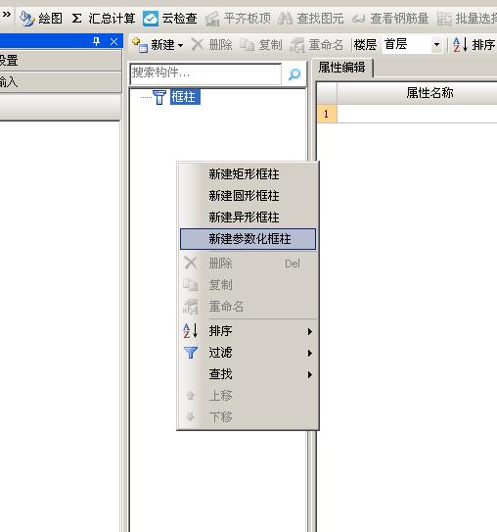Click 复制 in context menu
497x532 pixels.
pyautogui.click(x=248, y=285)
